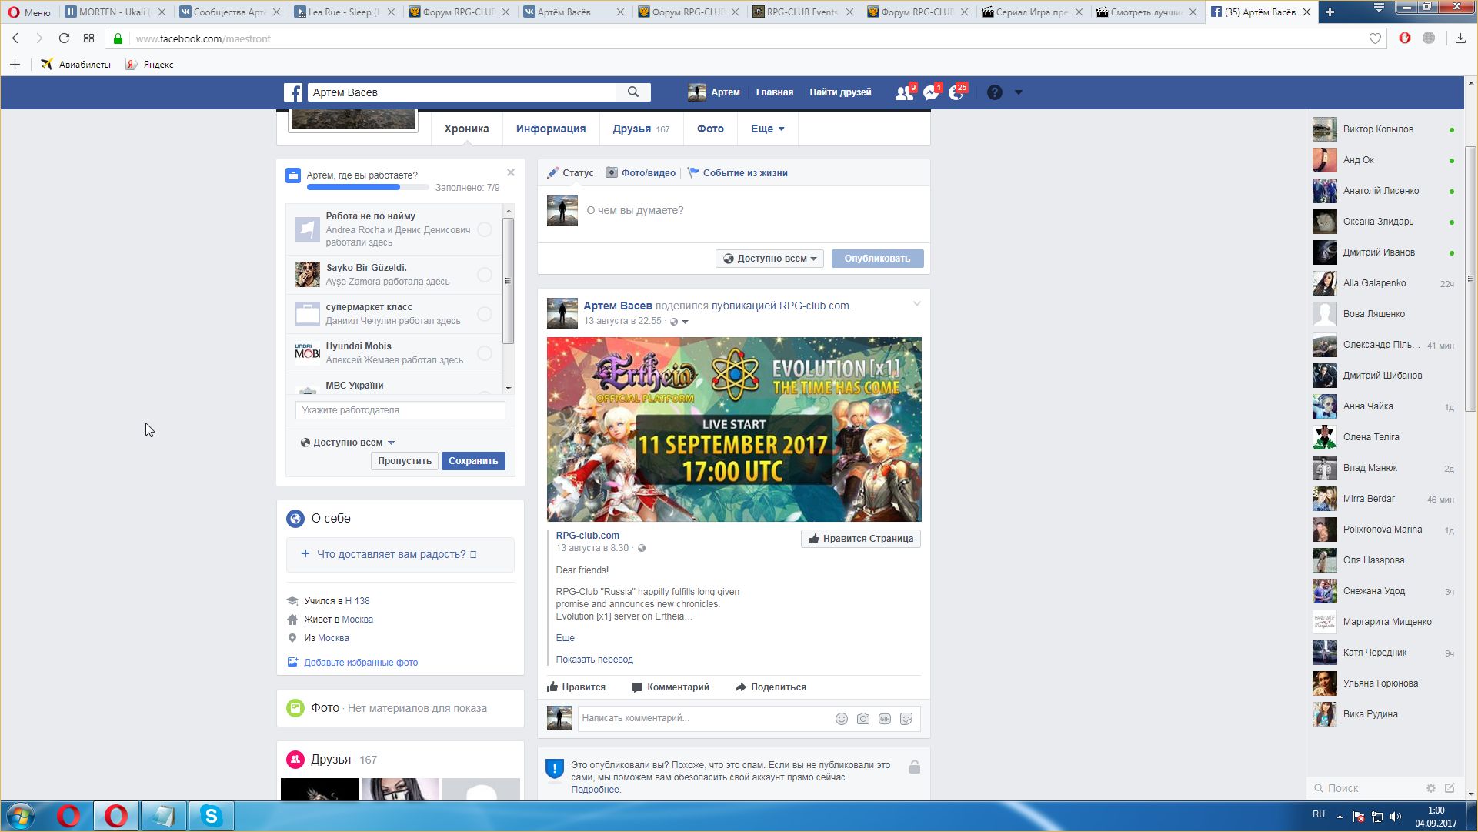Open the Speed Dial grid icon

(x=89, y=38)
